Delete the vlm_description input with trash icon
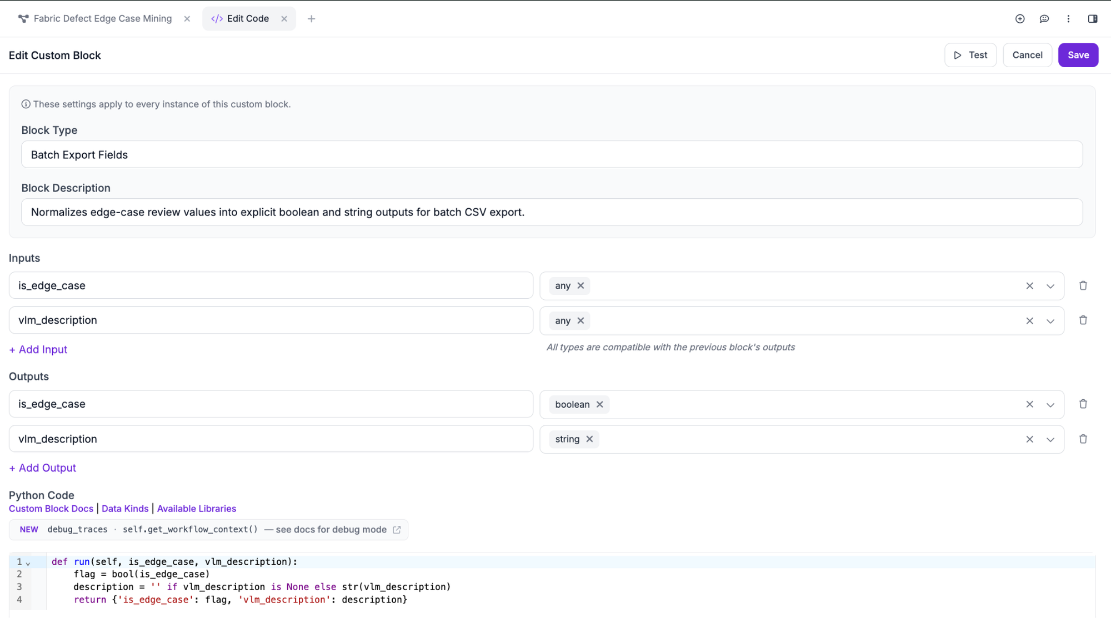 [1083, 320]
